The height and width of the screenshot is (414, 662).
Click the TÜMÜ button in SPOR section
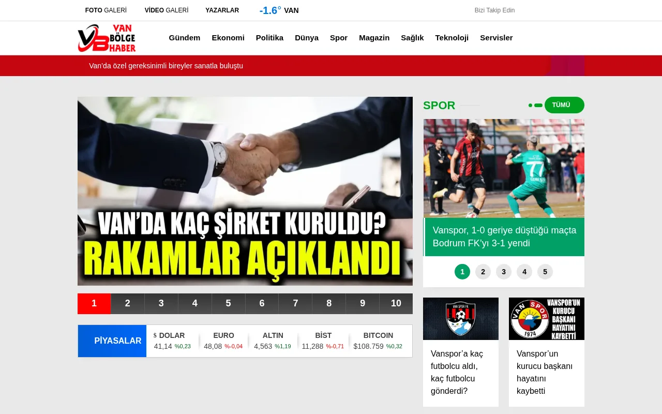click(564, 105)
